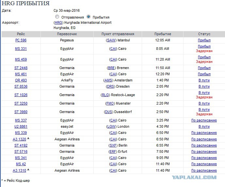The width and height of the screenshot is (225, 187).
Task: Open Прибыл status for flight MS 461
Action: click(x=204, y=74)
